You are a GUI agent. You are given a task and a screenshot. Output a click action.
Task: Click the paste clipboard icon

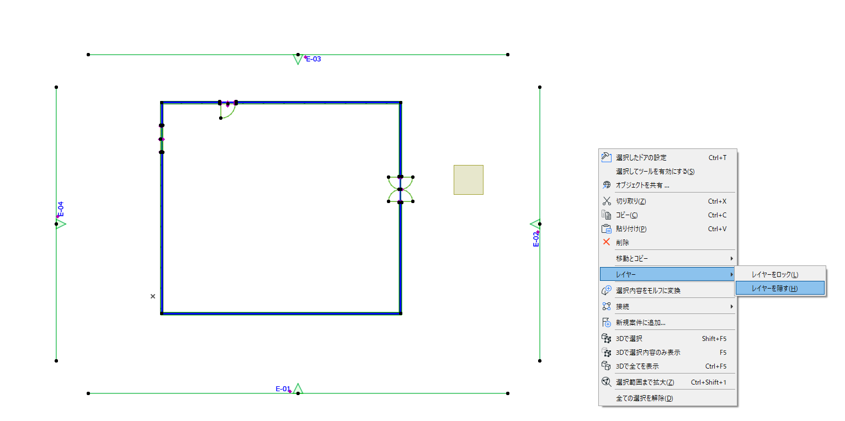tap(606, 228)
